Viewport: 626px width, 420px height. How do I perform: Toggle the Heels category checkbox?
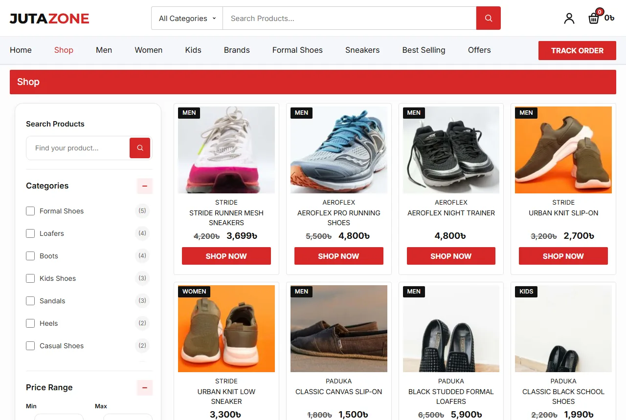(x=30, y=323)
